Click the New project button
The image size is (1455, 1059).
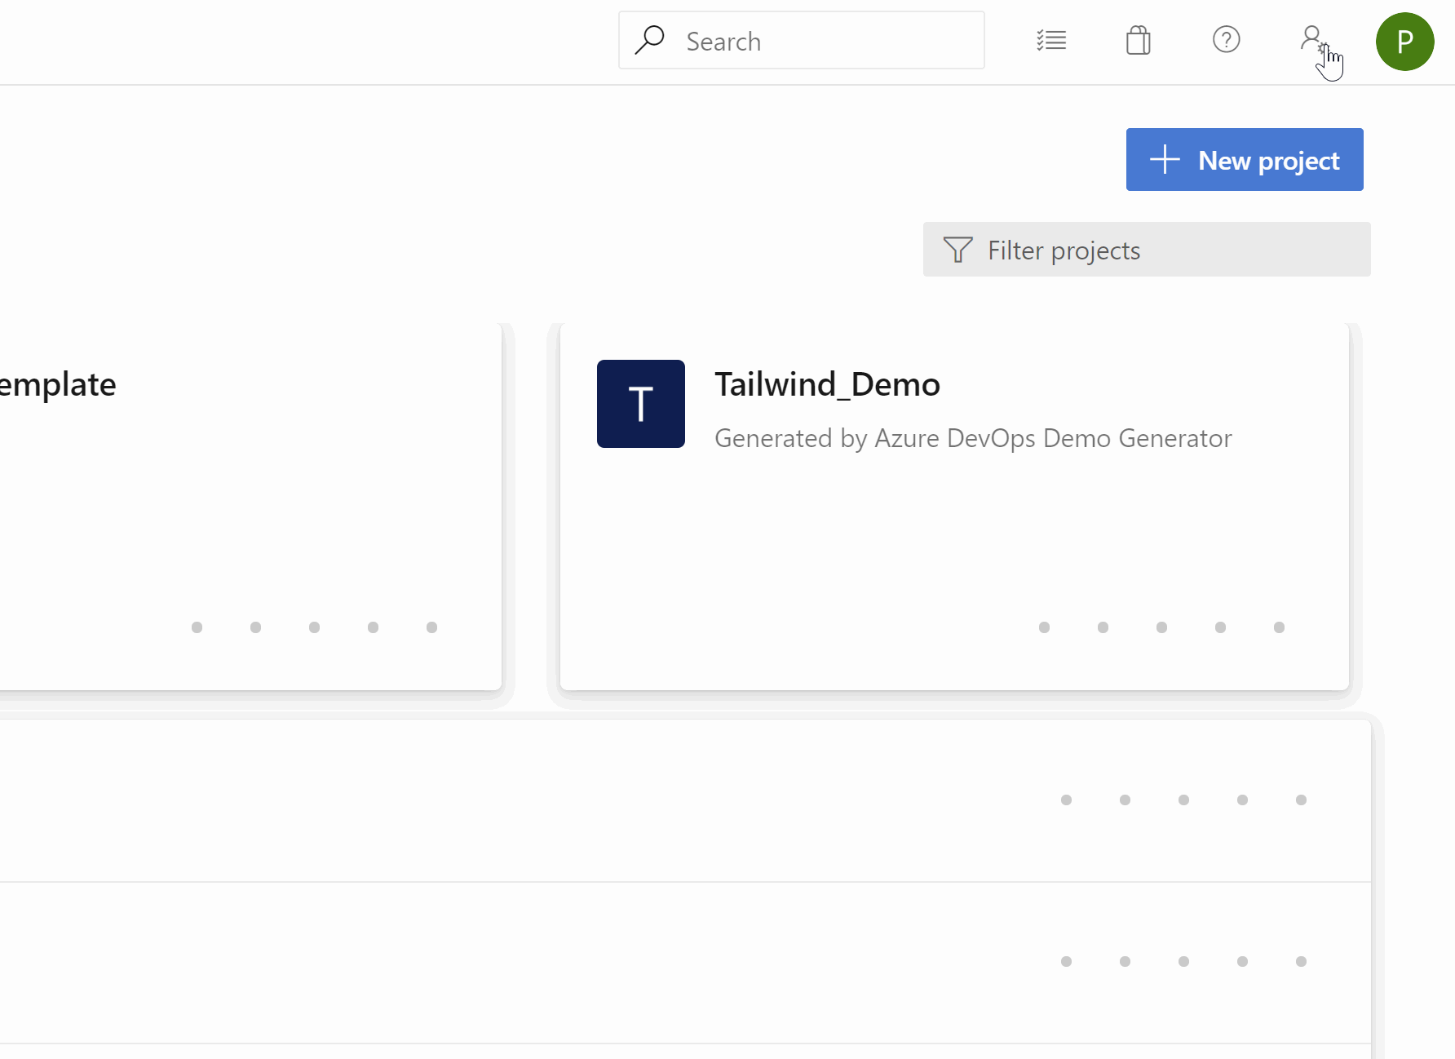[x=1245, y=160]
